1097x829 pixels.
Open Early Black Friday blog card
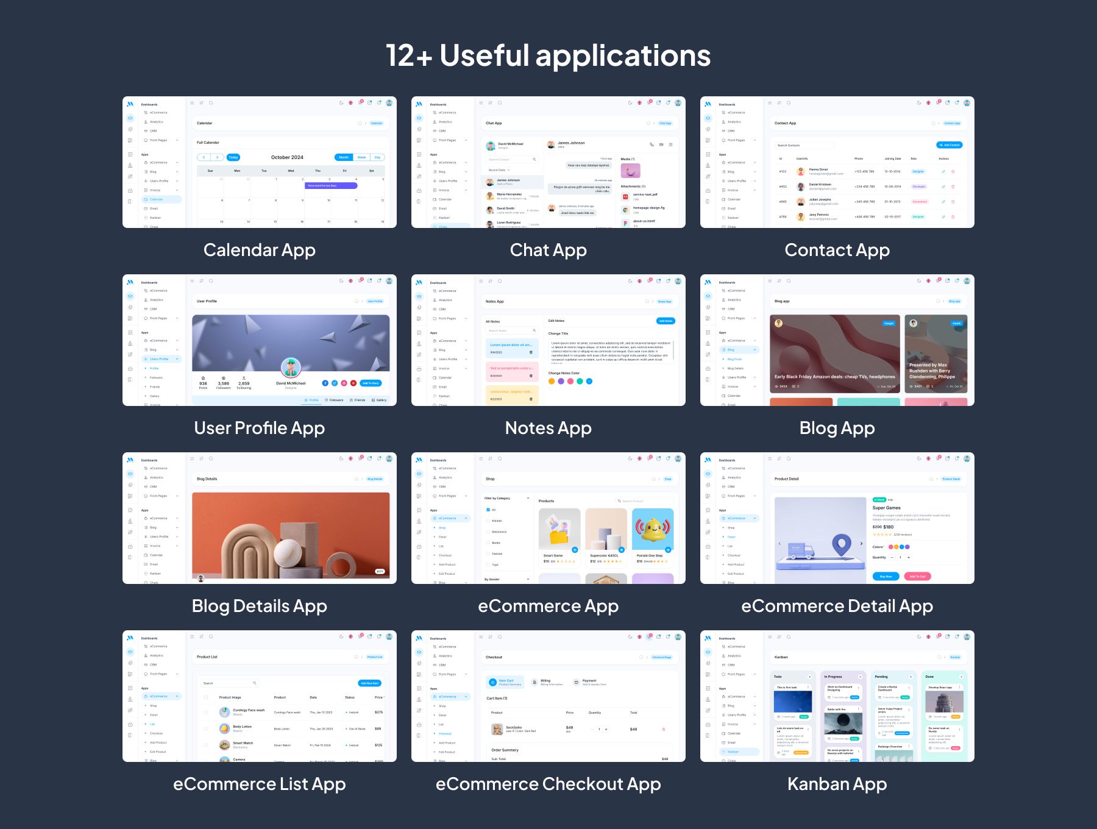tap(835, 354)
